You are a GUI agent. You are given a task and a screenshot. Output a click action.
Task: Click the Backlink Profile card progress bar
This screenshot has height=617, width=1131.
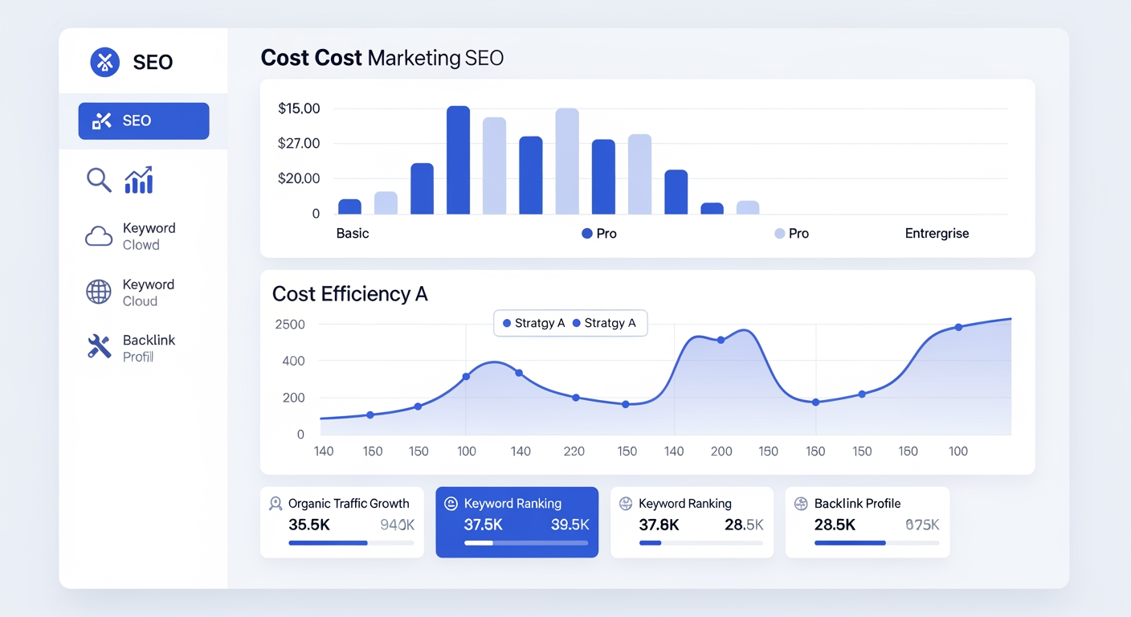coord(876,543)
